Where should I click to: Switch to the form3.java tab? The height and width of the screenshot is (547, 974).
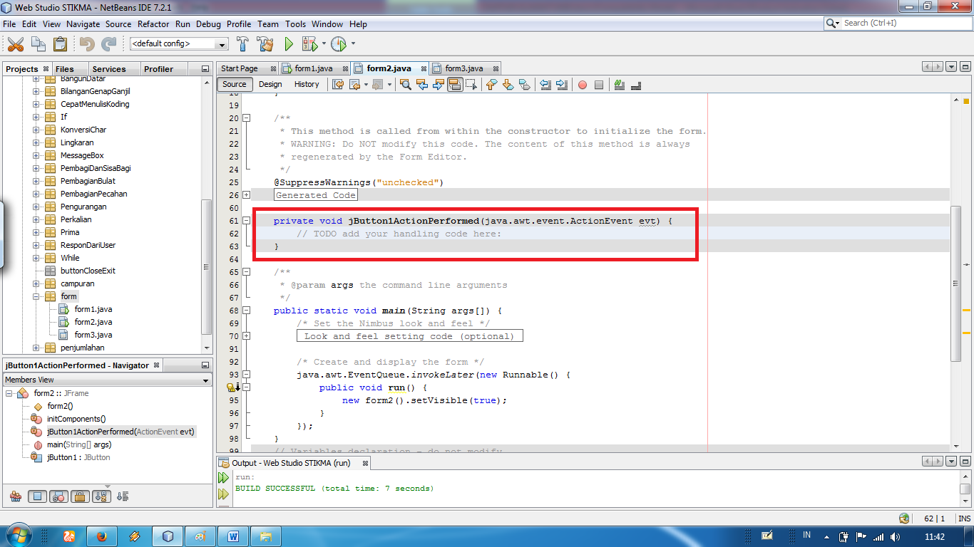(x=464, y=68)
